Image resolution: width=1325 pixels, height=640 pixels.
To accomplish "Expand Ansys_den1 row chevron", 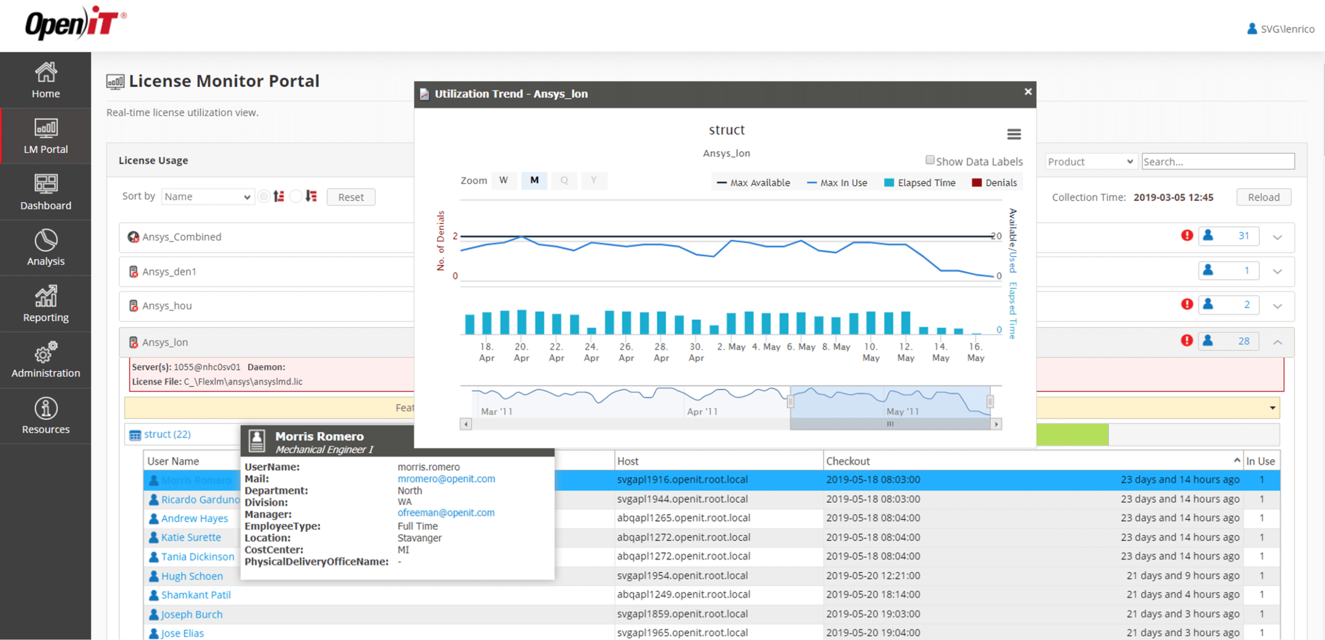I will 1277,272.
